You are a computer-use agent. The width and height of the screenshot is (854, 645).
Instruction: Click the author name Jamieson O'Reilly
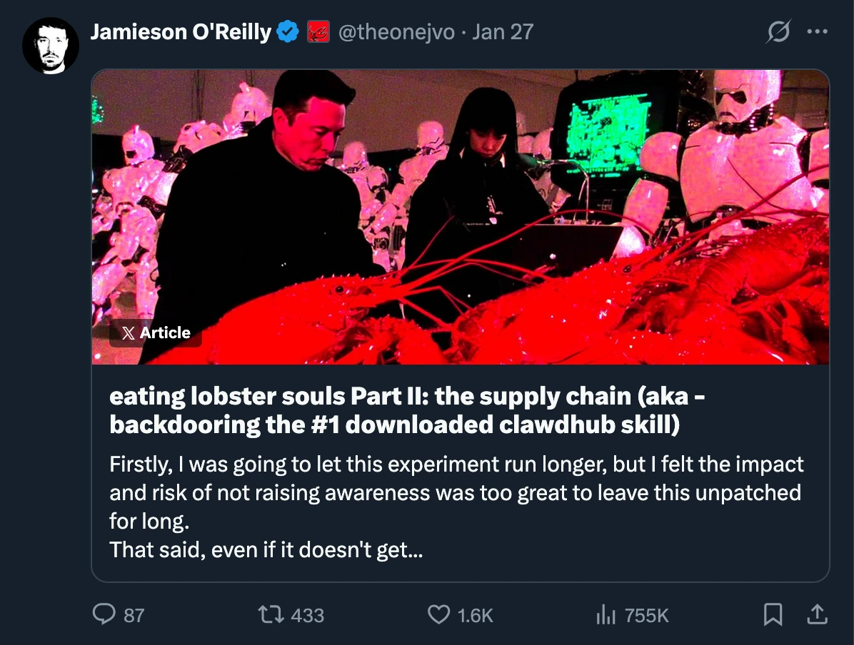pos(181,32)
